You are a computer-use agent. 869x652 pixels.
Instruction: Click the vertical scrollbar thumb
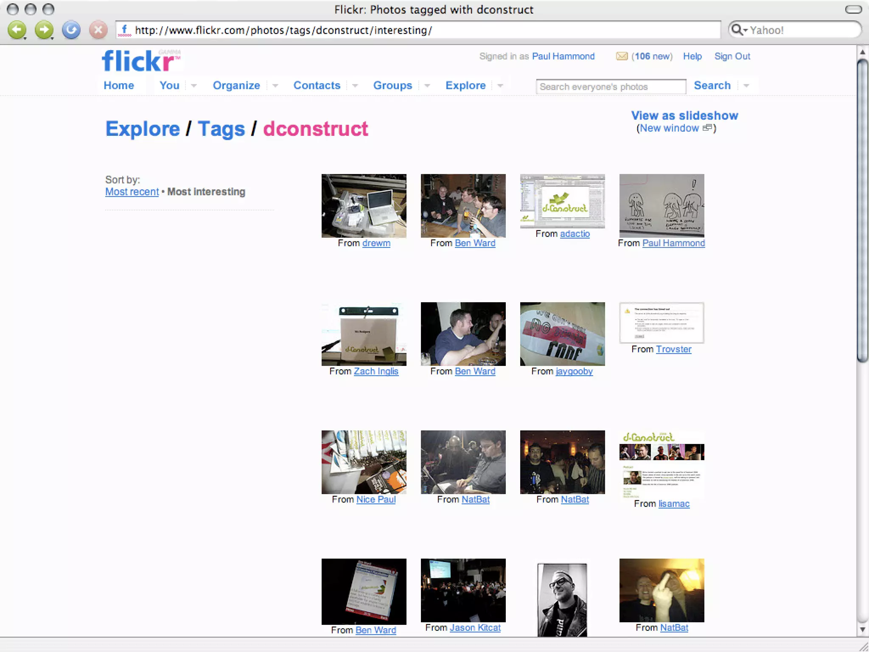point(862,210)
